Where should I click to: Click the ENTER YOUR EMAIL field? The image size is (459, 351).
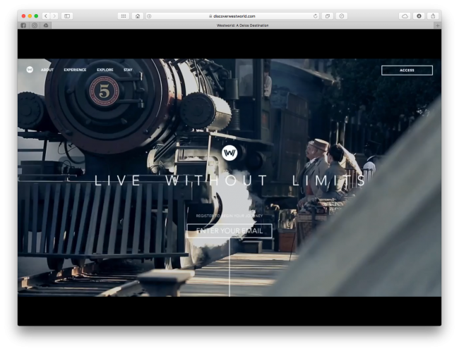[x=229, y=231]
